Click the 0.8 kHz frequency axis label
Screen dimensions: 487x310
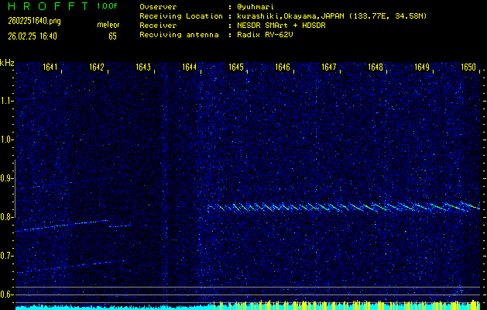(7, 217)
